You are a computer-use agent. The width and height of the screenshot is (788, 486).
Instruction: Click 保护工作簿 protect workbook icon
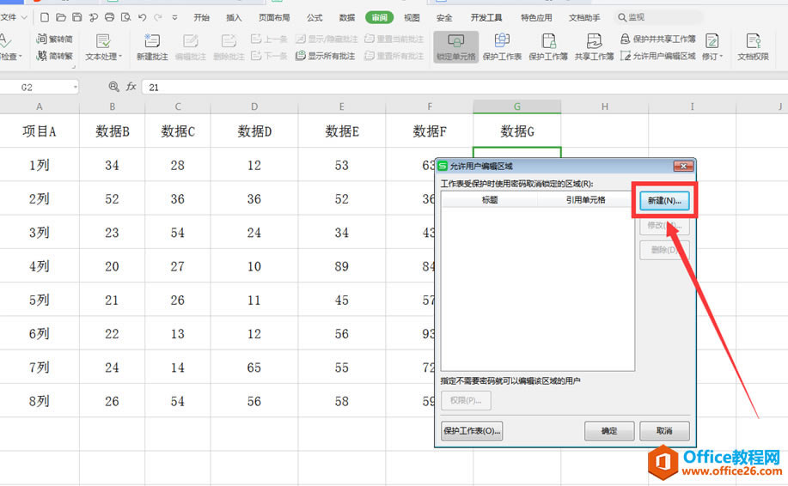548,47
